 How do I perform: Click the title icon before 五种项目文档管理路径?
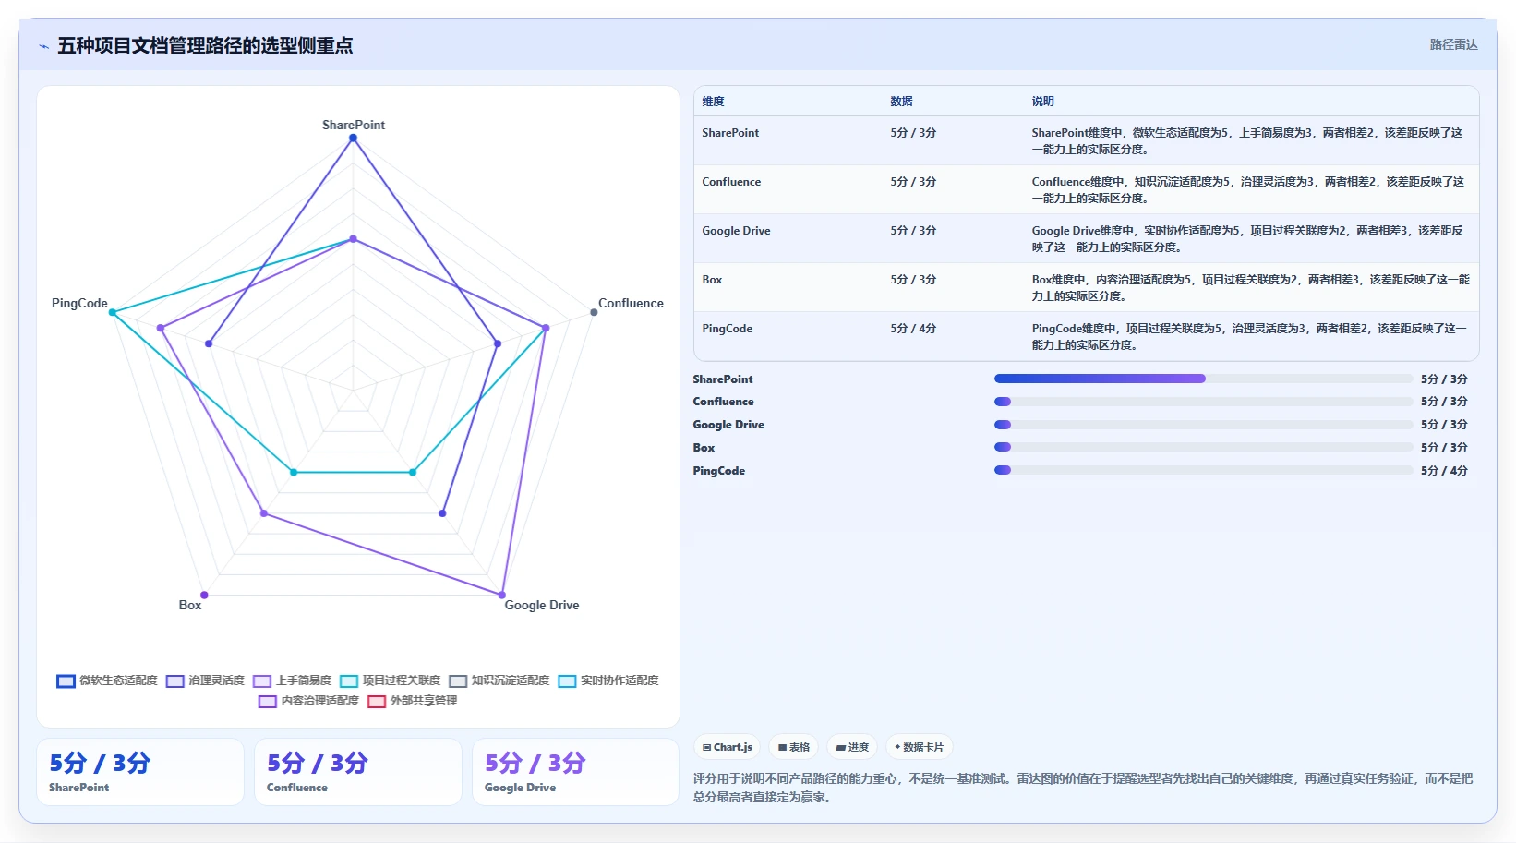(x=43, y=46)
